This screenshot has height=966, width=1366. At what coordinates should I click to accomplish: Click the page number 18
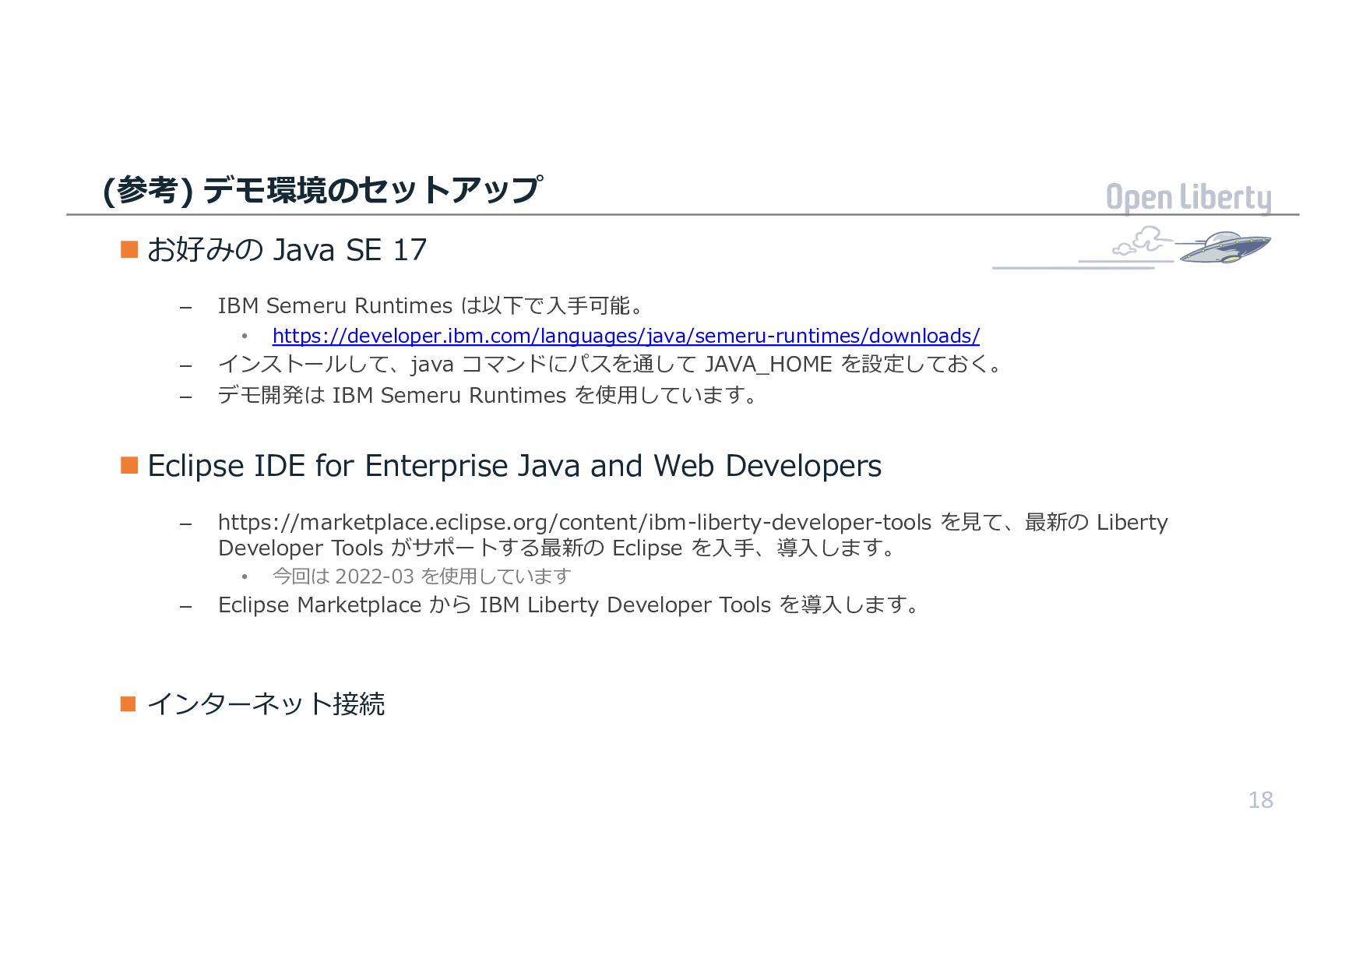click(1260, 800)
